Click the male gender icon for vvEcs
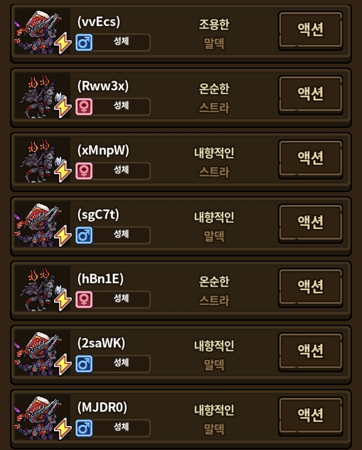This screenshot has height=450, width=362. pos(84,43)
